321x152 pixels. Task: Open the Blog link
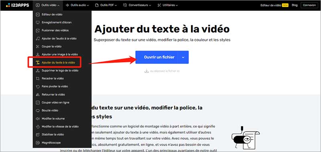[295, 5]
